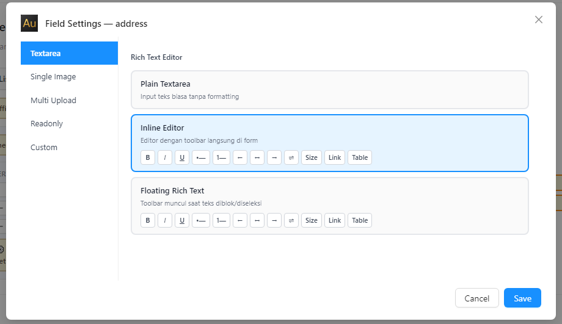Image resolution: width=562 pixels, height=324 pixels.
Task: Click Table button in Floating Rich Text toolbar
Action: [360, 220]
